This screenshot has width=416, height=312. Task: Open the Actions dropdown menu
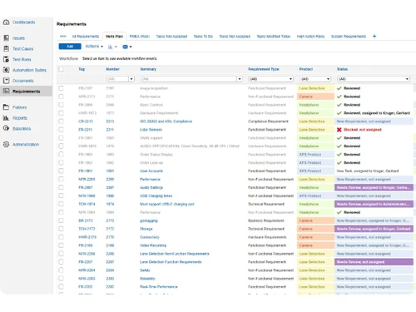(x=94, y=47)
